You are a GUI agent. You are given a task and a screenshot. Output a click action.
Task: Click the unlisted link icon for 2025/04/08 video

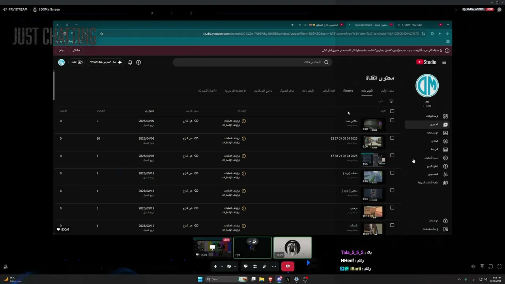coord(196,138)
